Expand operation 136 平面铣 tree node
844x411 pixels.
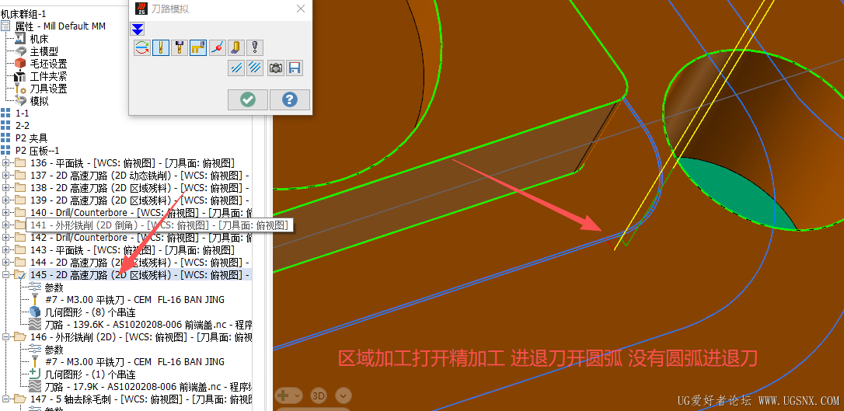(6, 163)
